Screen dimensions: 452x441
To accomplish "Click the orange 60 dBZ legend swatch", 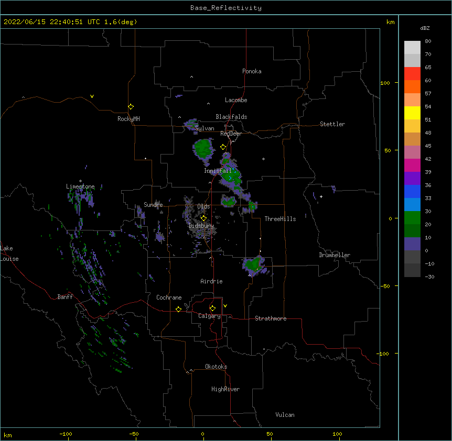I will 412,86.
